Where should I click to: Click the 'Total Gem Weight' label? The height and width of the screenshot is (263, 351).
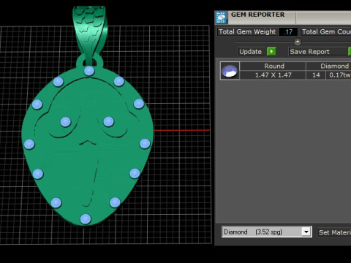247,31
